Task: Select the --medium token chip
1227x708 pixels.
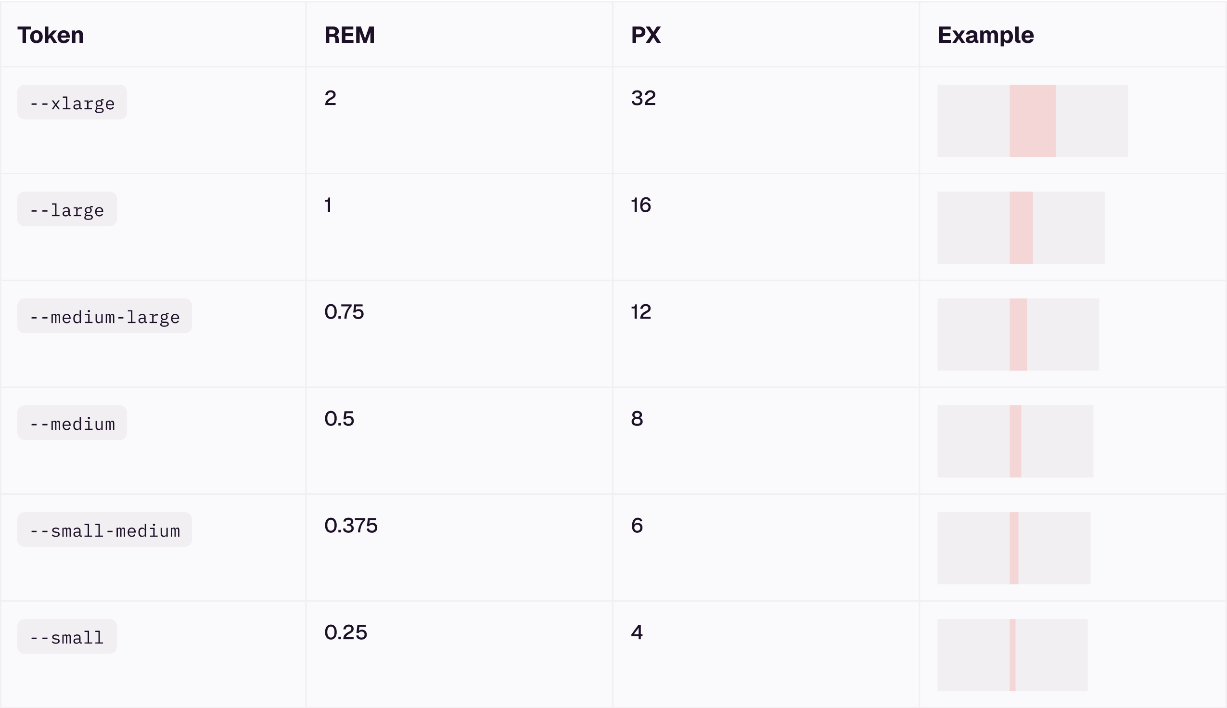Action: [72, 423]
